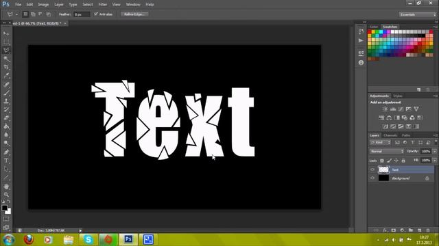Select the Crop tool

coord(6,67)
